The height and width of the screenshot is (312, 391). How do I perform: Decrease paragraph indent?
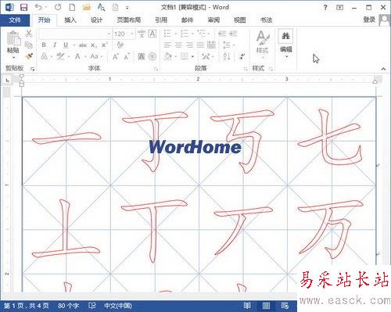[x=222, y=34]
